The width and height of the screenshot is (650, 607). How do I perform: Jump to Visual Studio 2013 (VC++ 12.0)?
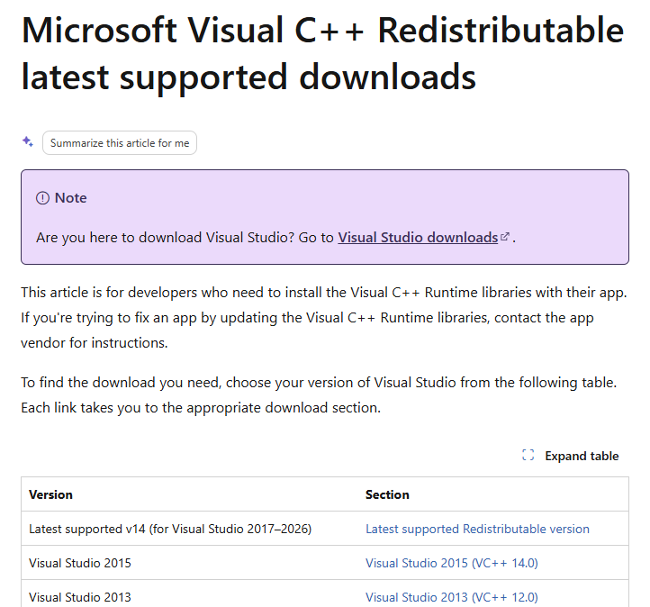(451, 596)
